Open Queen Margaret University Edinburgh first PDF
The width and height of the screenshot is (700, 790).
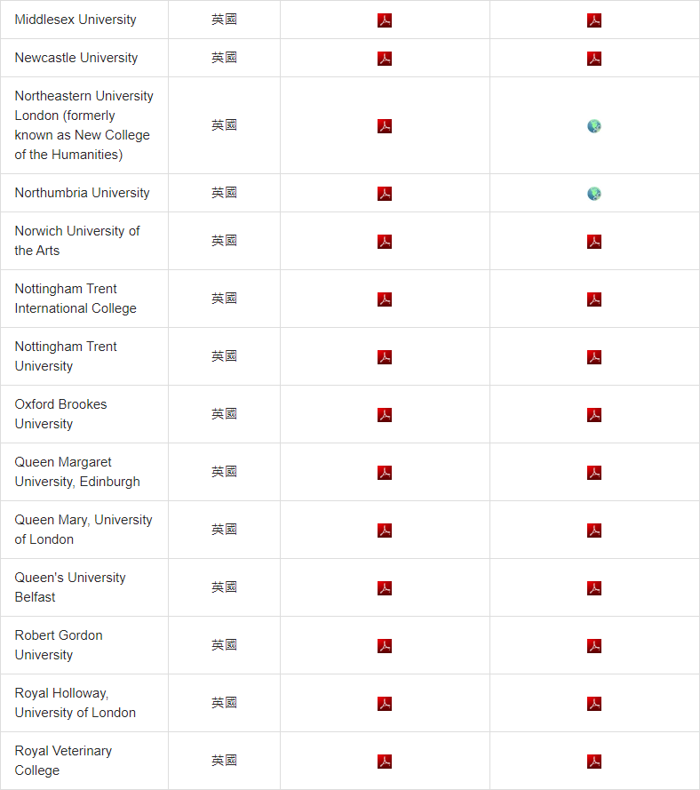[385, 473]
